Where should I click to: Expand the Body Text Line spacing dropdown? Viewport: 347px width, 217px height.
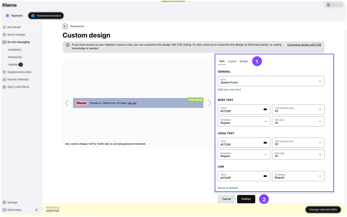[298, 109]
